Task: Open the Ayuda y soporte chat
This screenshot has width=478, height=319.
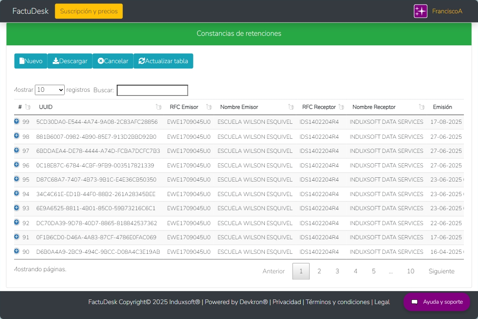Action: (x=437, y=302)
